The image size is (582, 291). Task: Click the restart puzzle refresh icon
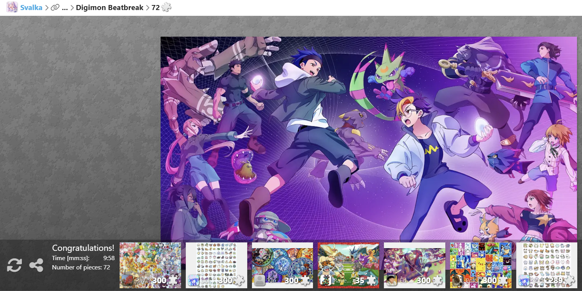point(14,265)
